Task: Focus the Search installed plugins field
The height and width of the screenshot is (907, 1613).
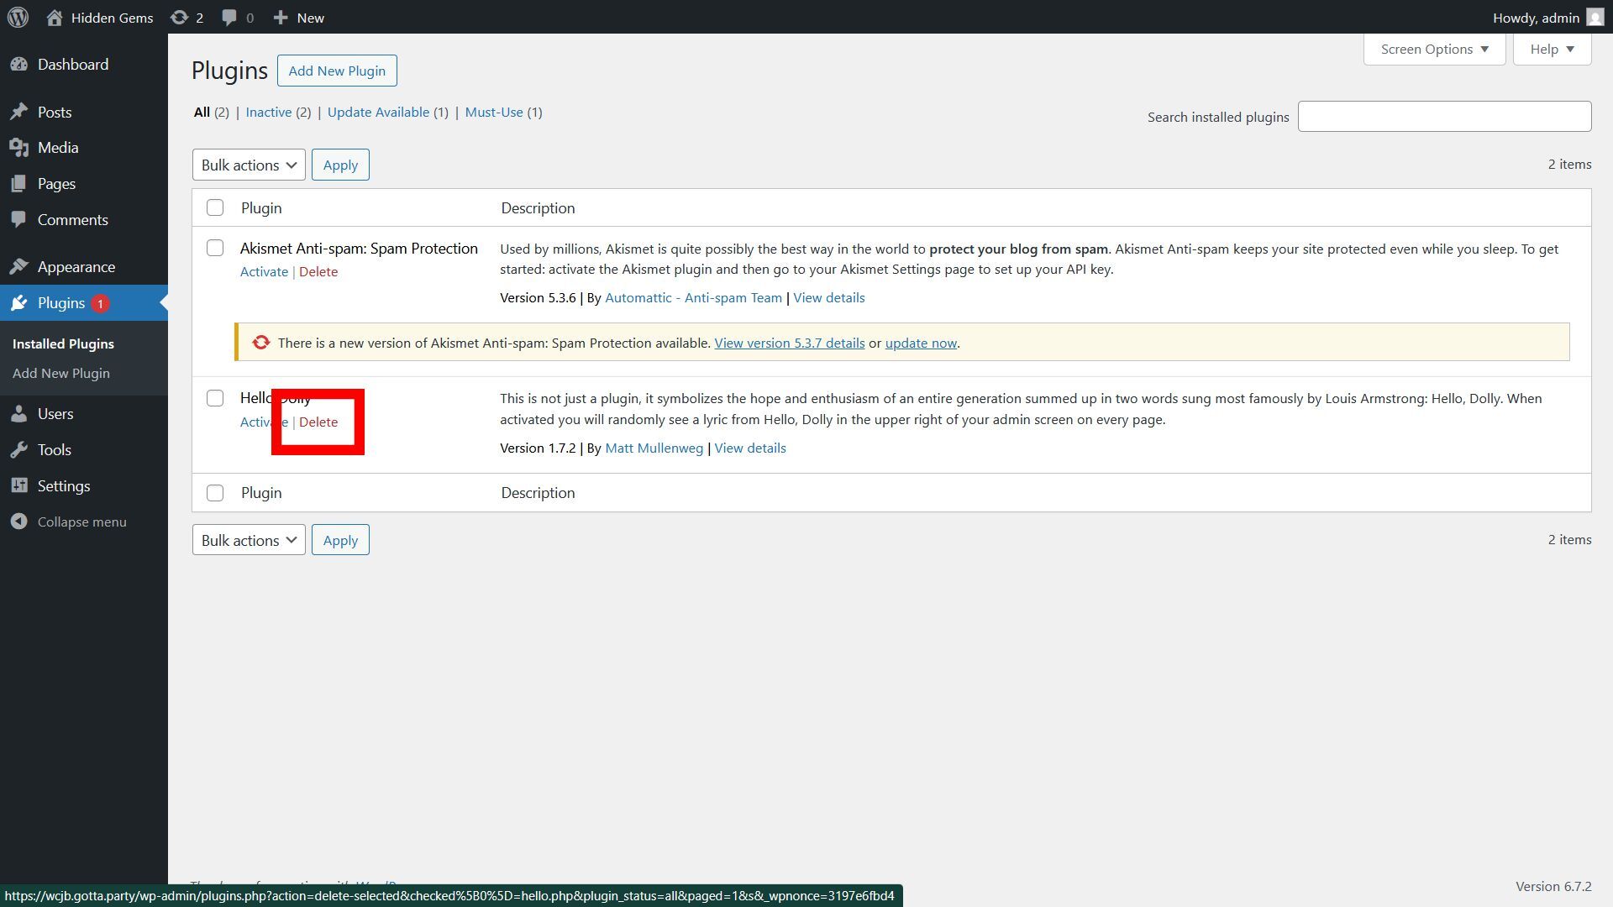Action: pyautogui.click(x=1444, y=117)
